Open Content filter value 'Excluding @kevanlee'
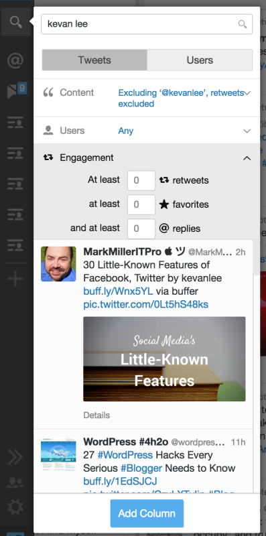Image resolution: width=266 pixels, height=536 pixels. pyautogui.click(x=181, y=98)
